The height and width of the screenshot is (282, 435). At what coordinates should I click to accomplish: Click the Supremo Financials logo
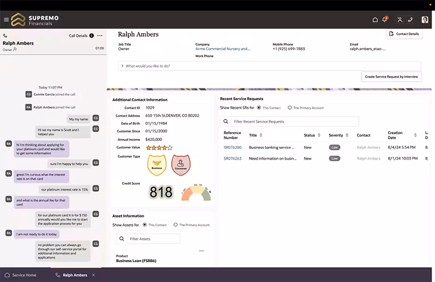tap(35, 20)
